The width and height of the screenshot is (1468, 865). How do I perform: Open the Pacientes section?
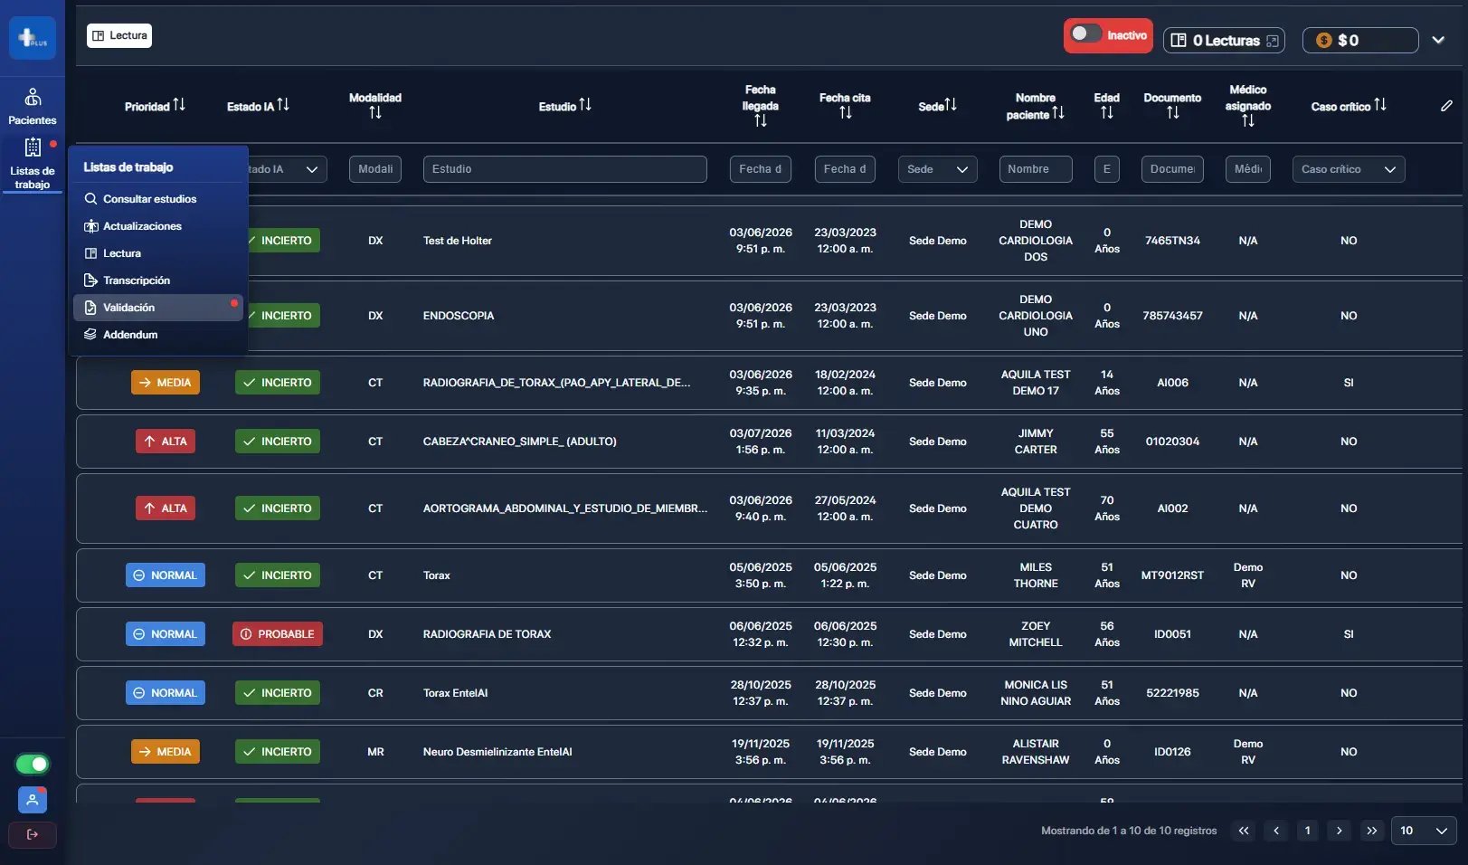33,107
